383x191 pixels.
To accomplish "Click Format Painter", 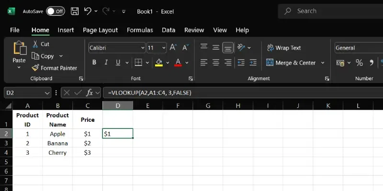I will tap(55, 68).
